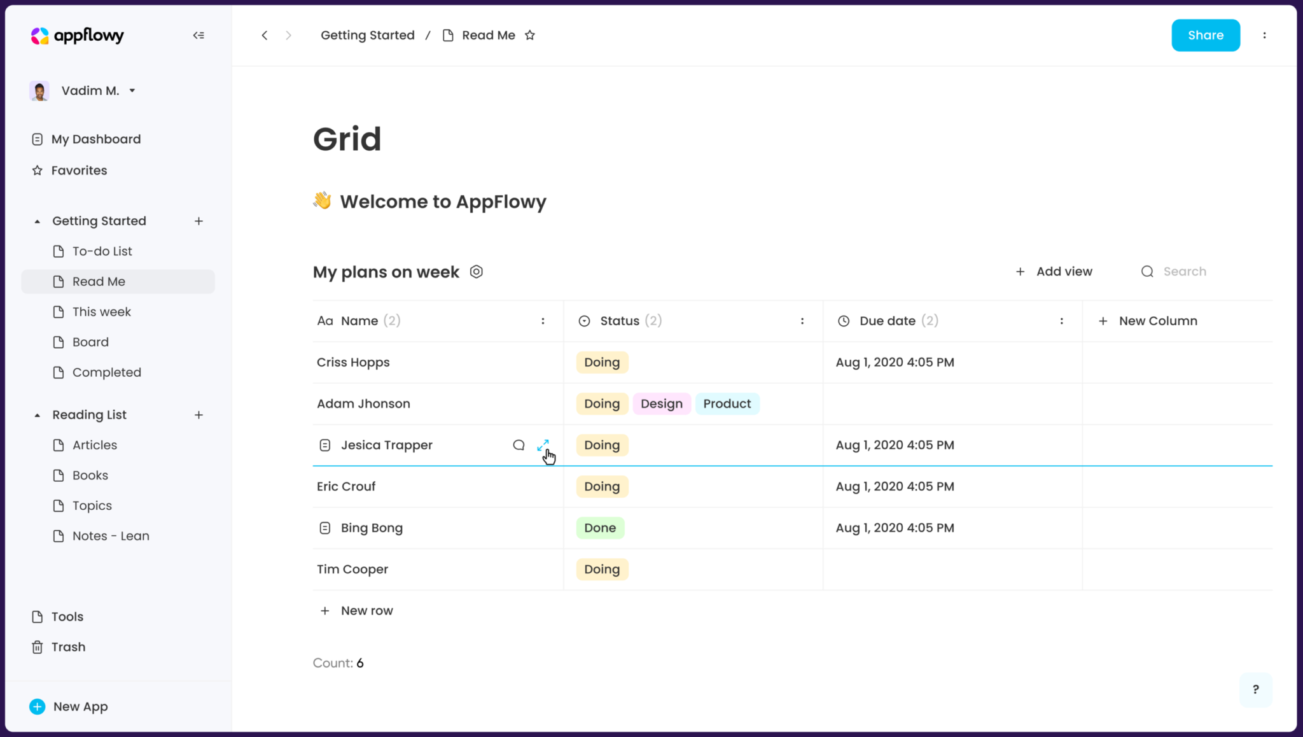Star the Read Me page as a favorite
Screen dimensions: 1303x737
pos(530,36)
